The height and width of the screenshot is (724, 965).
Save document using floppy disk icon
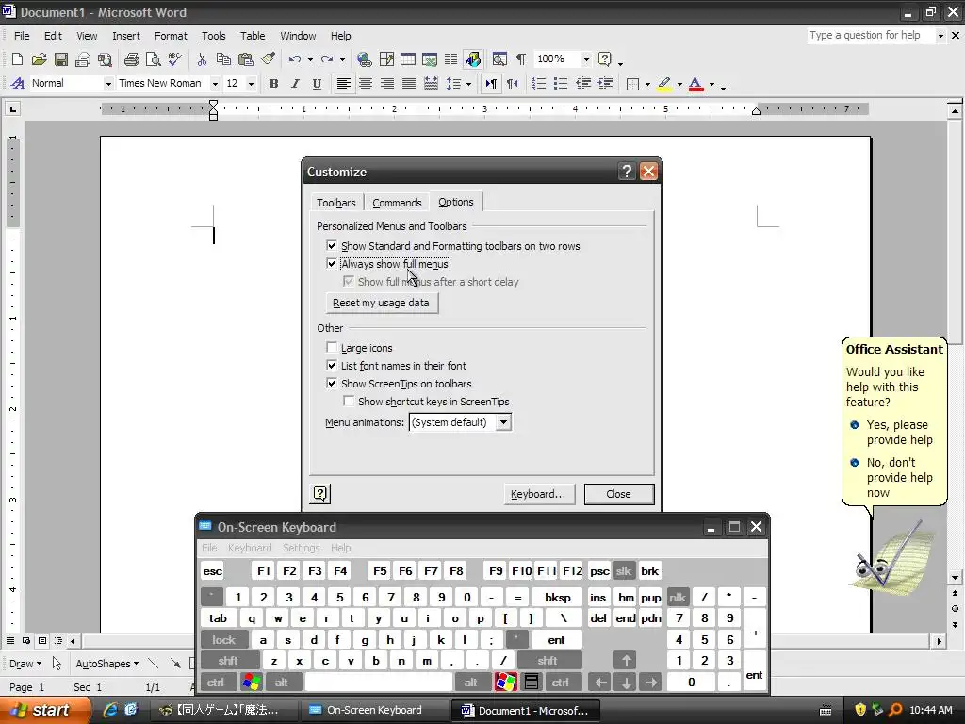(61, 59)
